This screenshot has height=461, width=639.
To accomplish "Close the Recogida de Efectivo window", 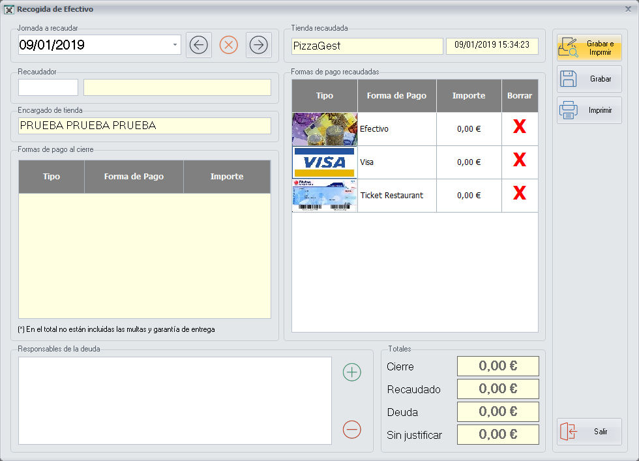I will 628,9.
